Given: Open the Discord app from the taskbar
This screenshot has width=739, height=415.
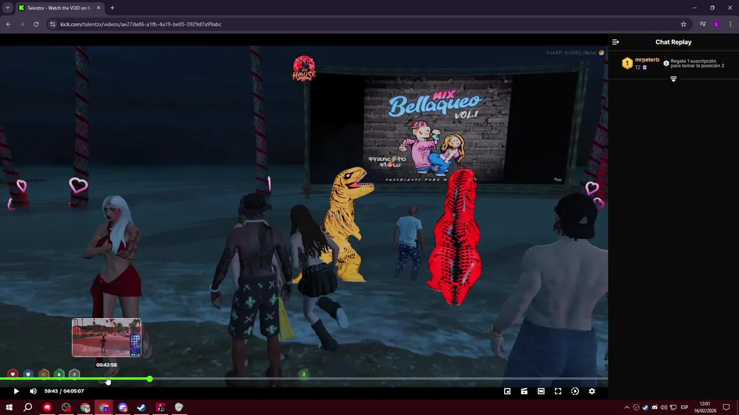Looking at the screenshot, I should 122,408.
